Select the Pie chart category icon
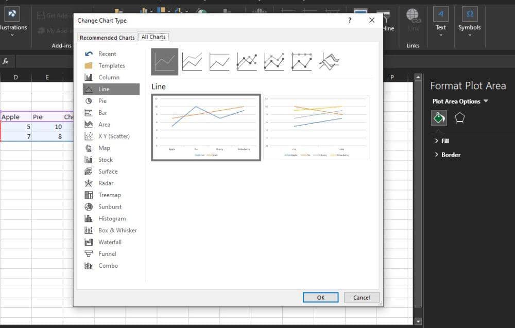This screenshot has width=515, height=328. 101,101
